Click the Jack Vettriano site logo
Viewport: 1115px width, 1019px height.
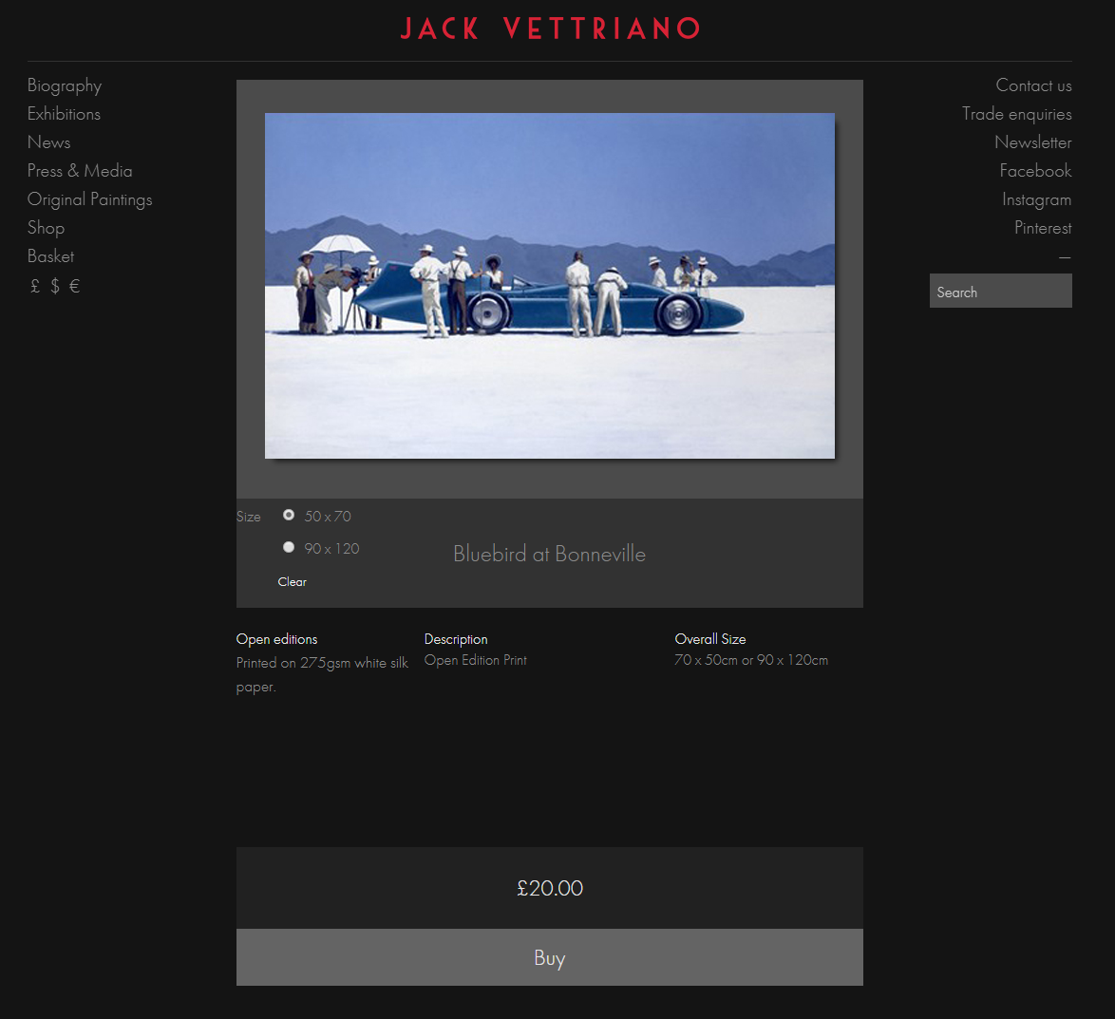(x=550, y=28)
